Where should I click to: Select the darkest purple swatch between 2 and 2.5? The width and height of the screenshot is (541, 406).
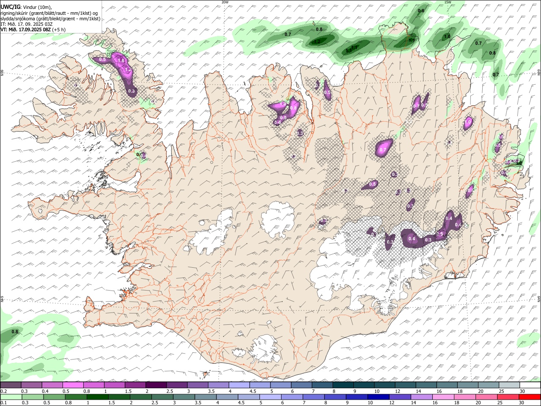156,385
